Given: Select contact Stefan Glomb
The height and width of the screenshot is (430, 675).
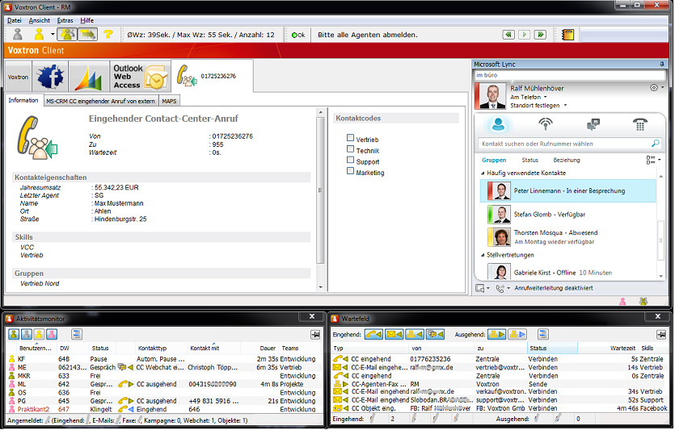Looking at the screenshot, I should click(568, 214).
